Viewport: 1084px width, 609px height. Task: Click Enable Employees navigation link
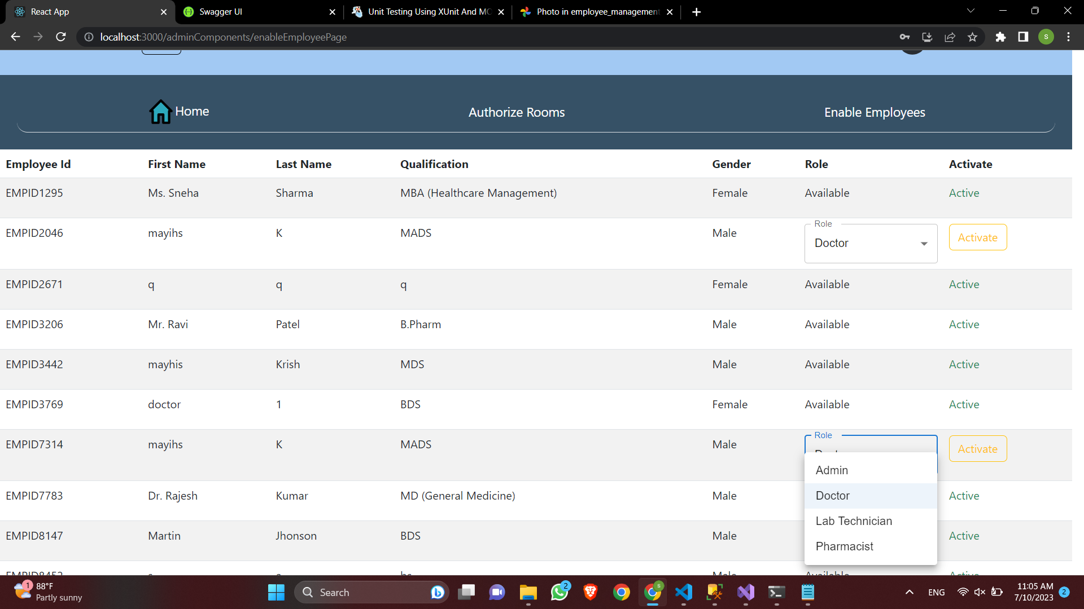click(875, 112)
